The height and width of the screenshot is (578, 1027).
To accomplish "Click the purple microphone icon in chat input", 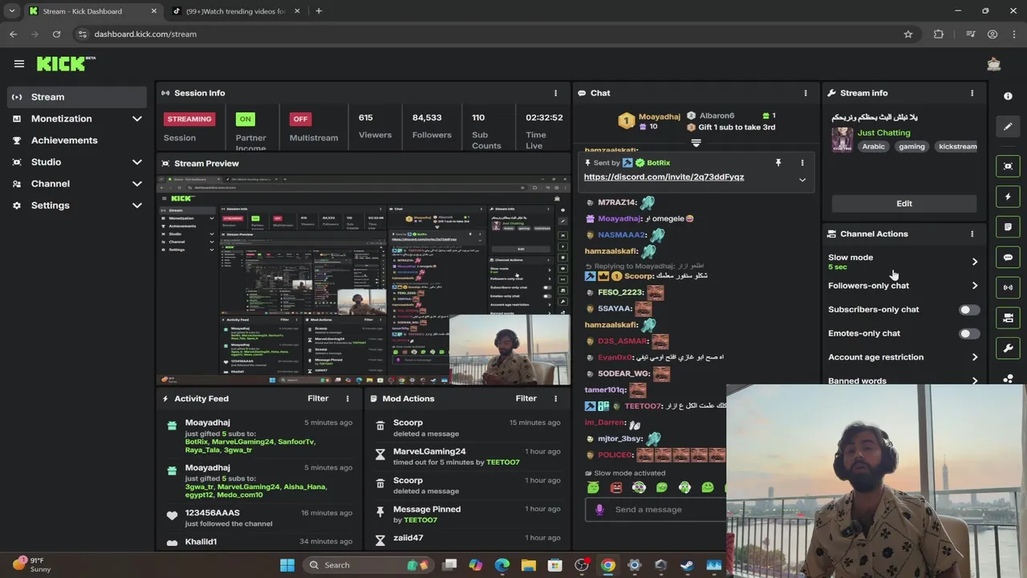I will (x=599, y=509).
